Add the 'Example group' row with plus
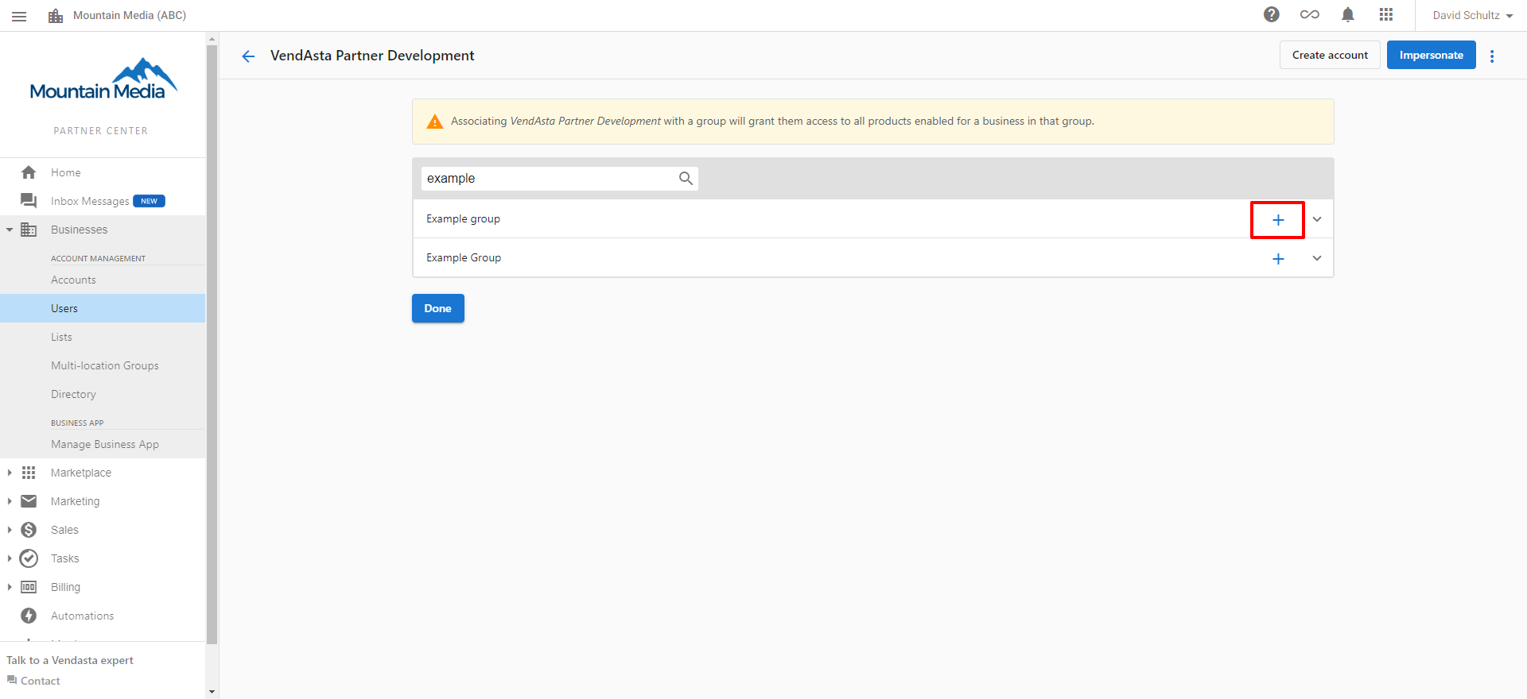 tap(1278, 220)
